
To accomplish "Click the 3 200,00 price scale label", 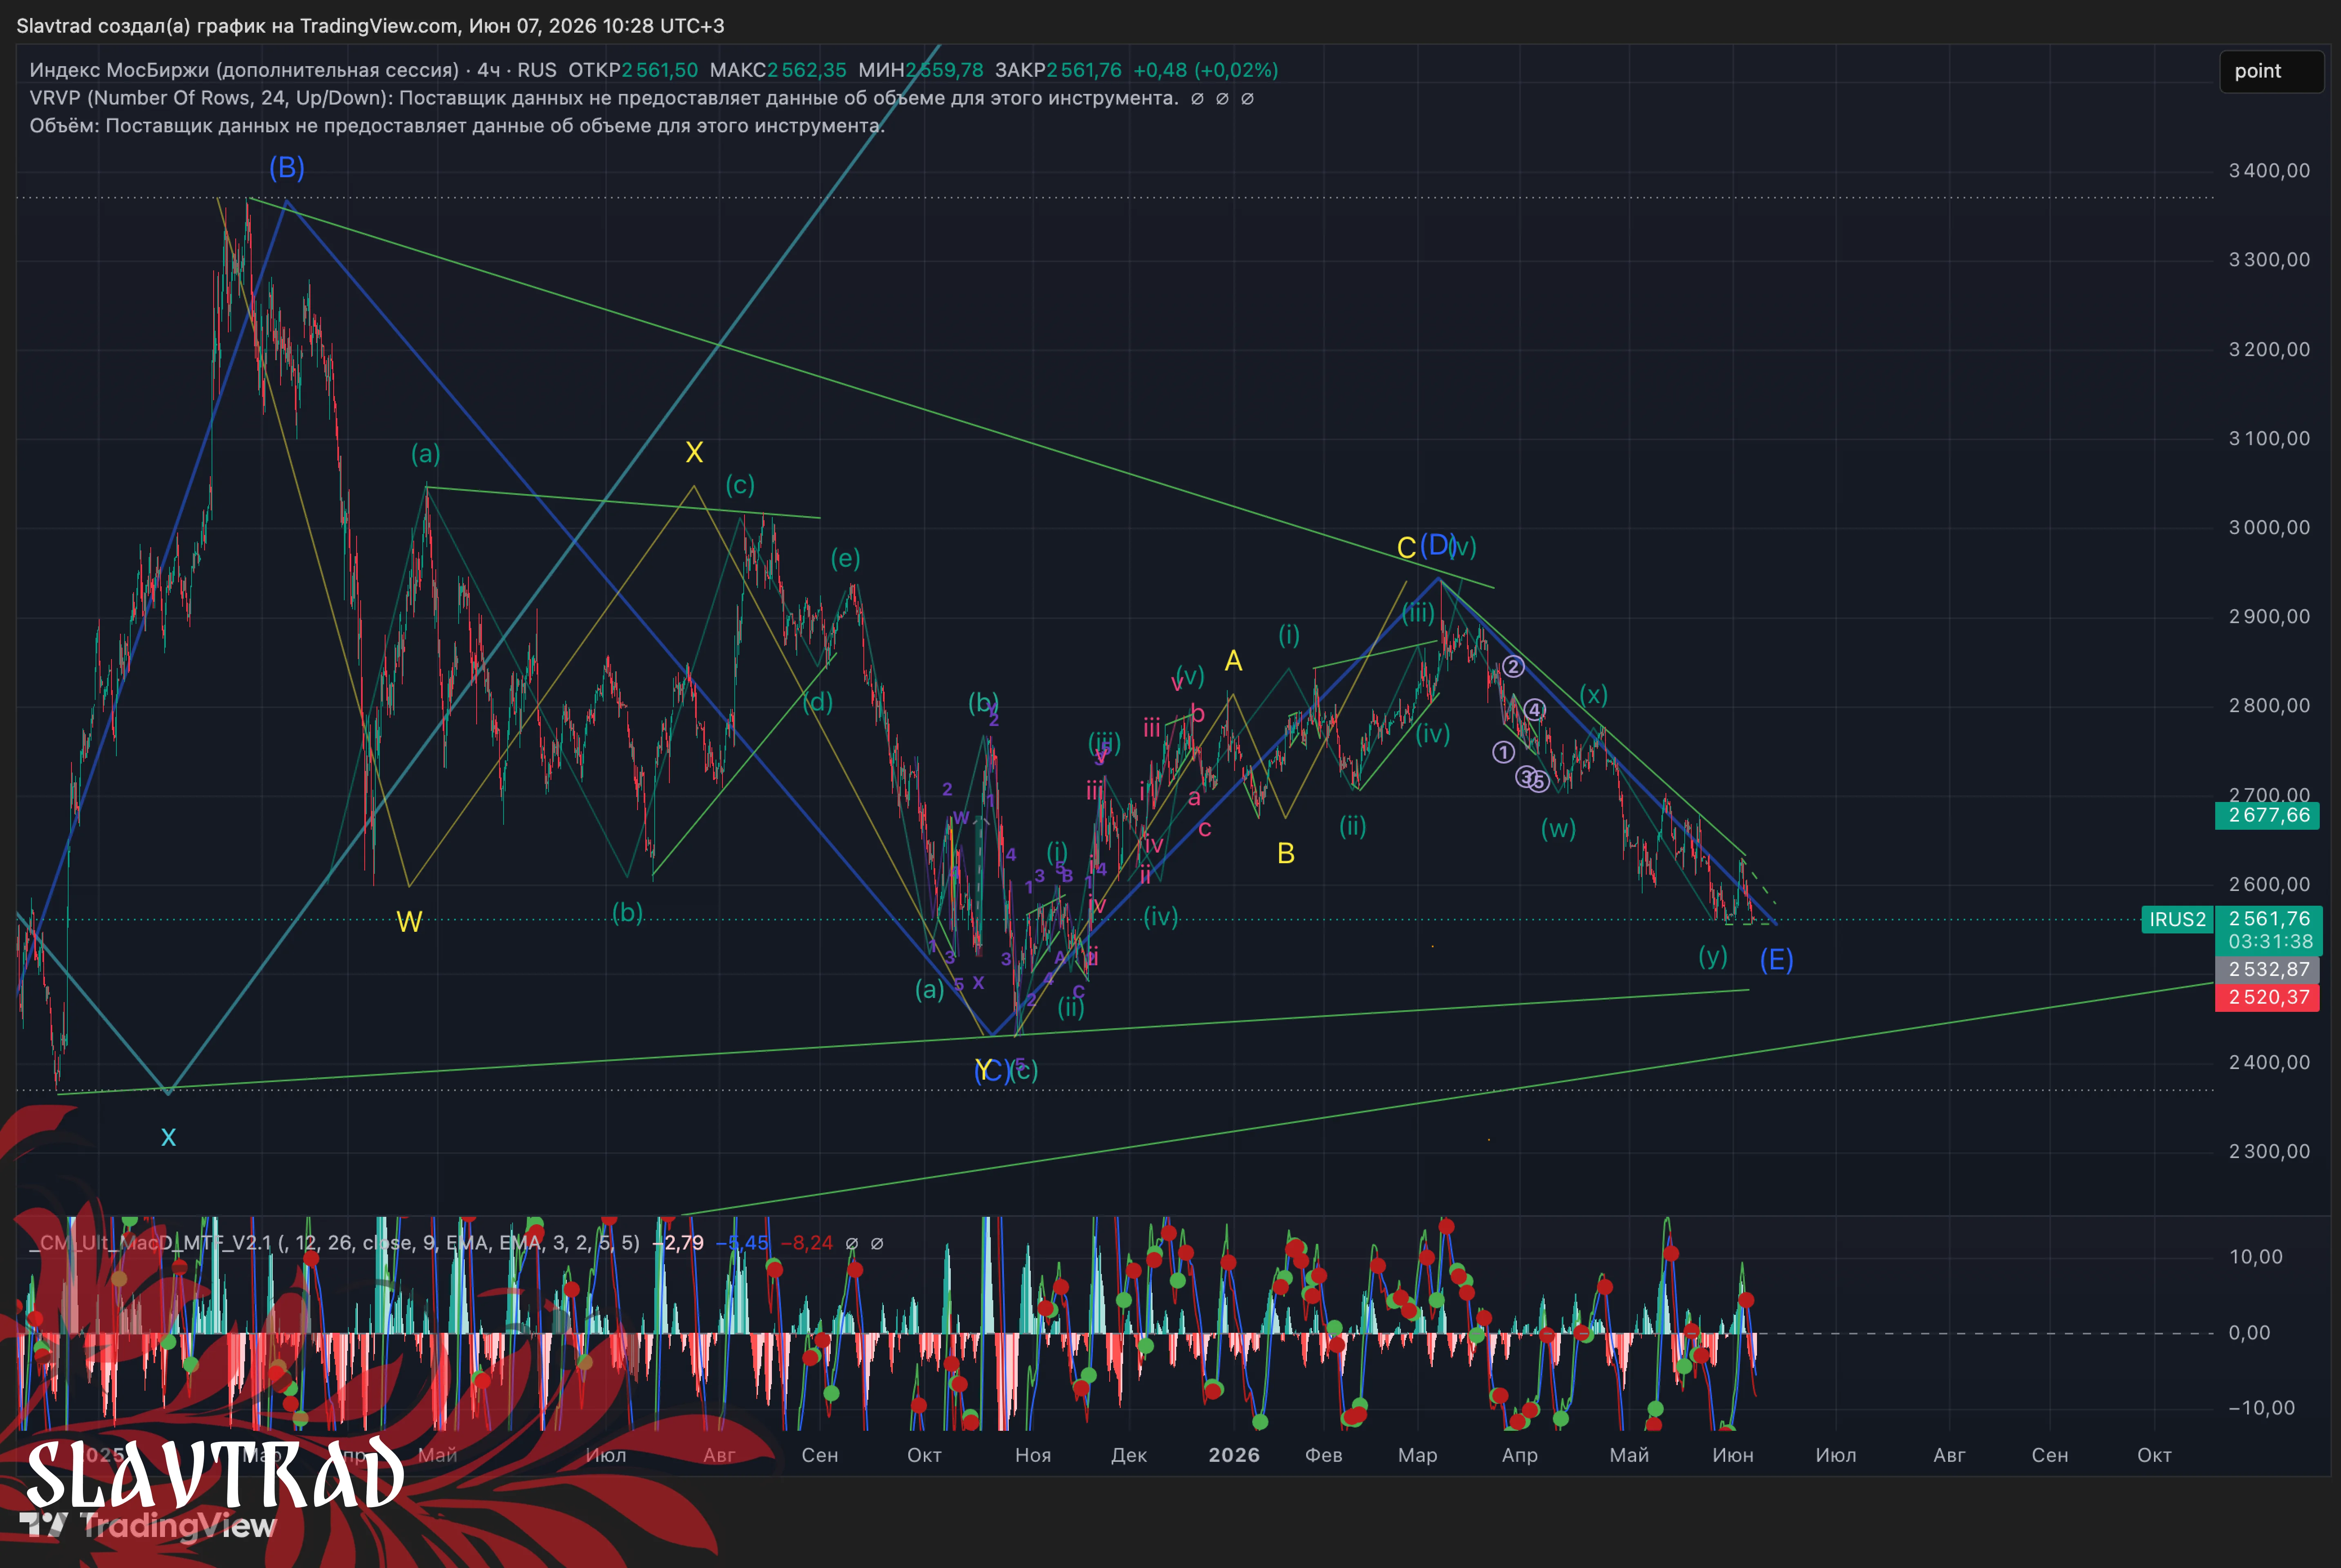I will [2269, 350].
